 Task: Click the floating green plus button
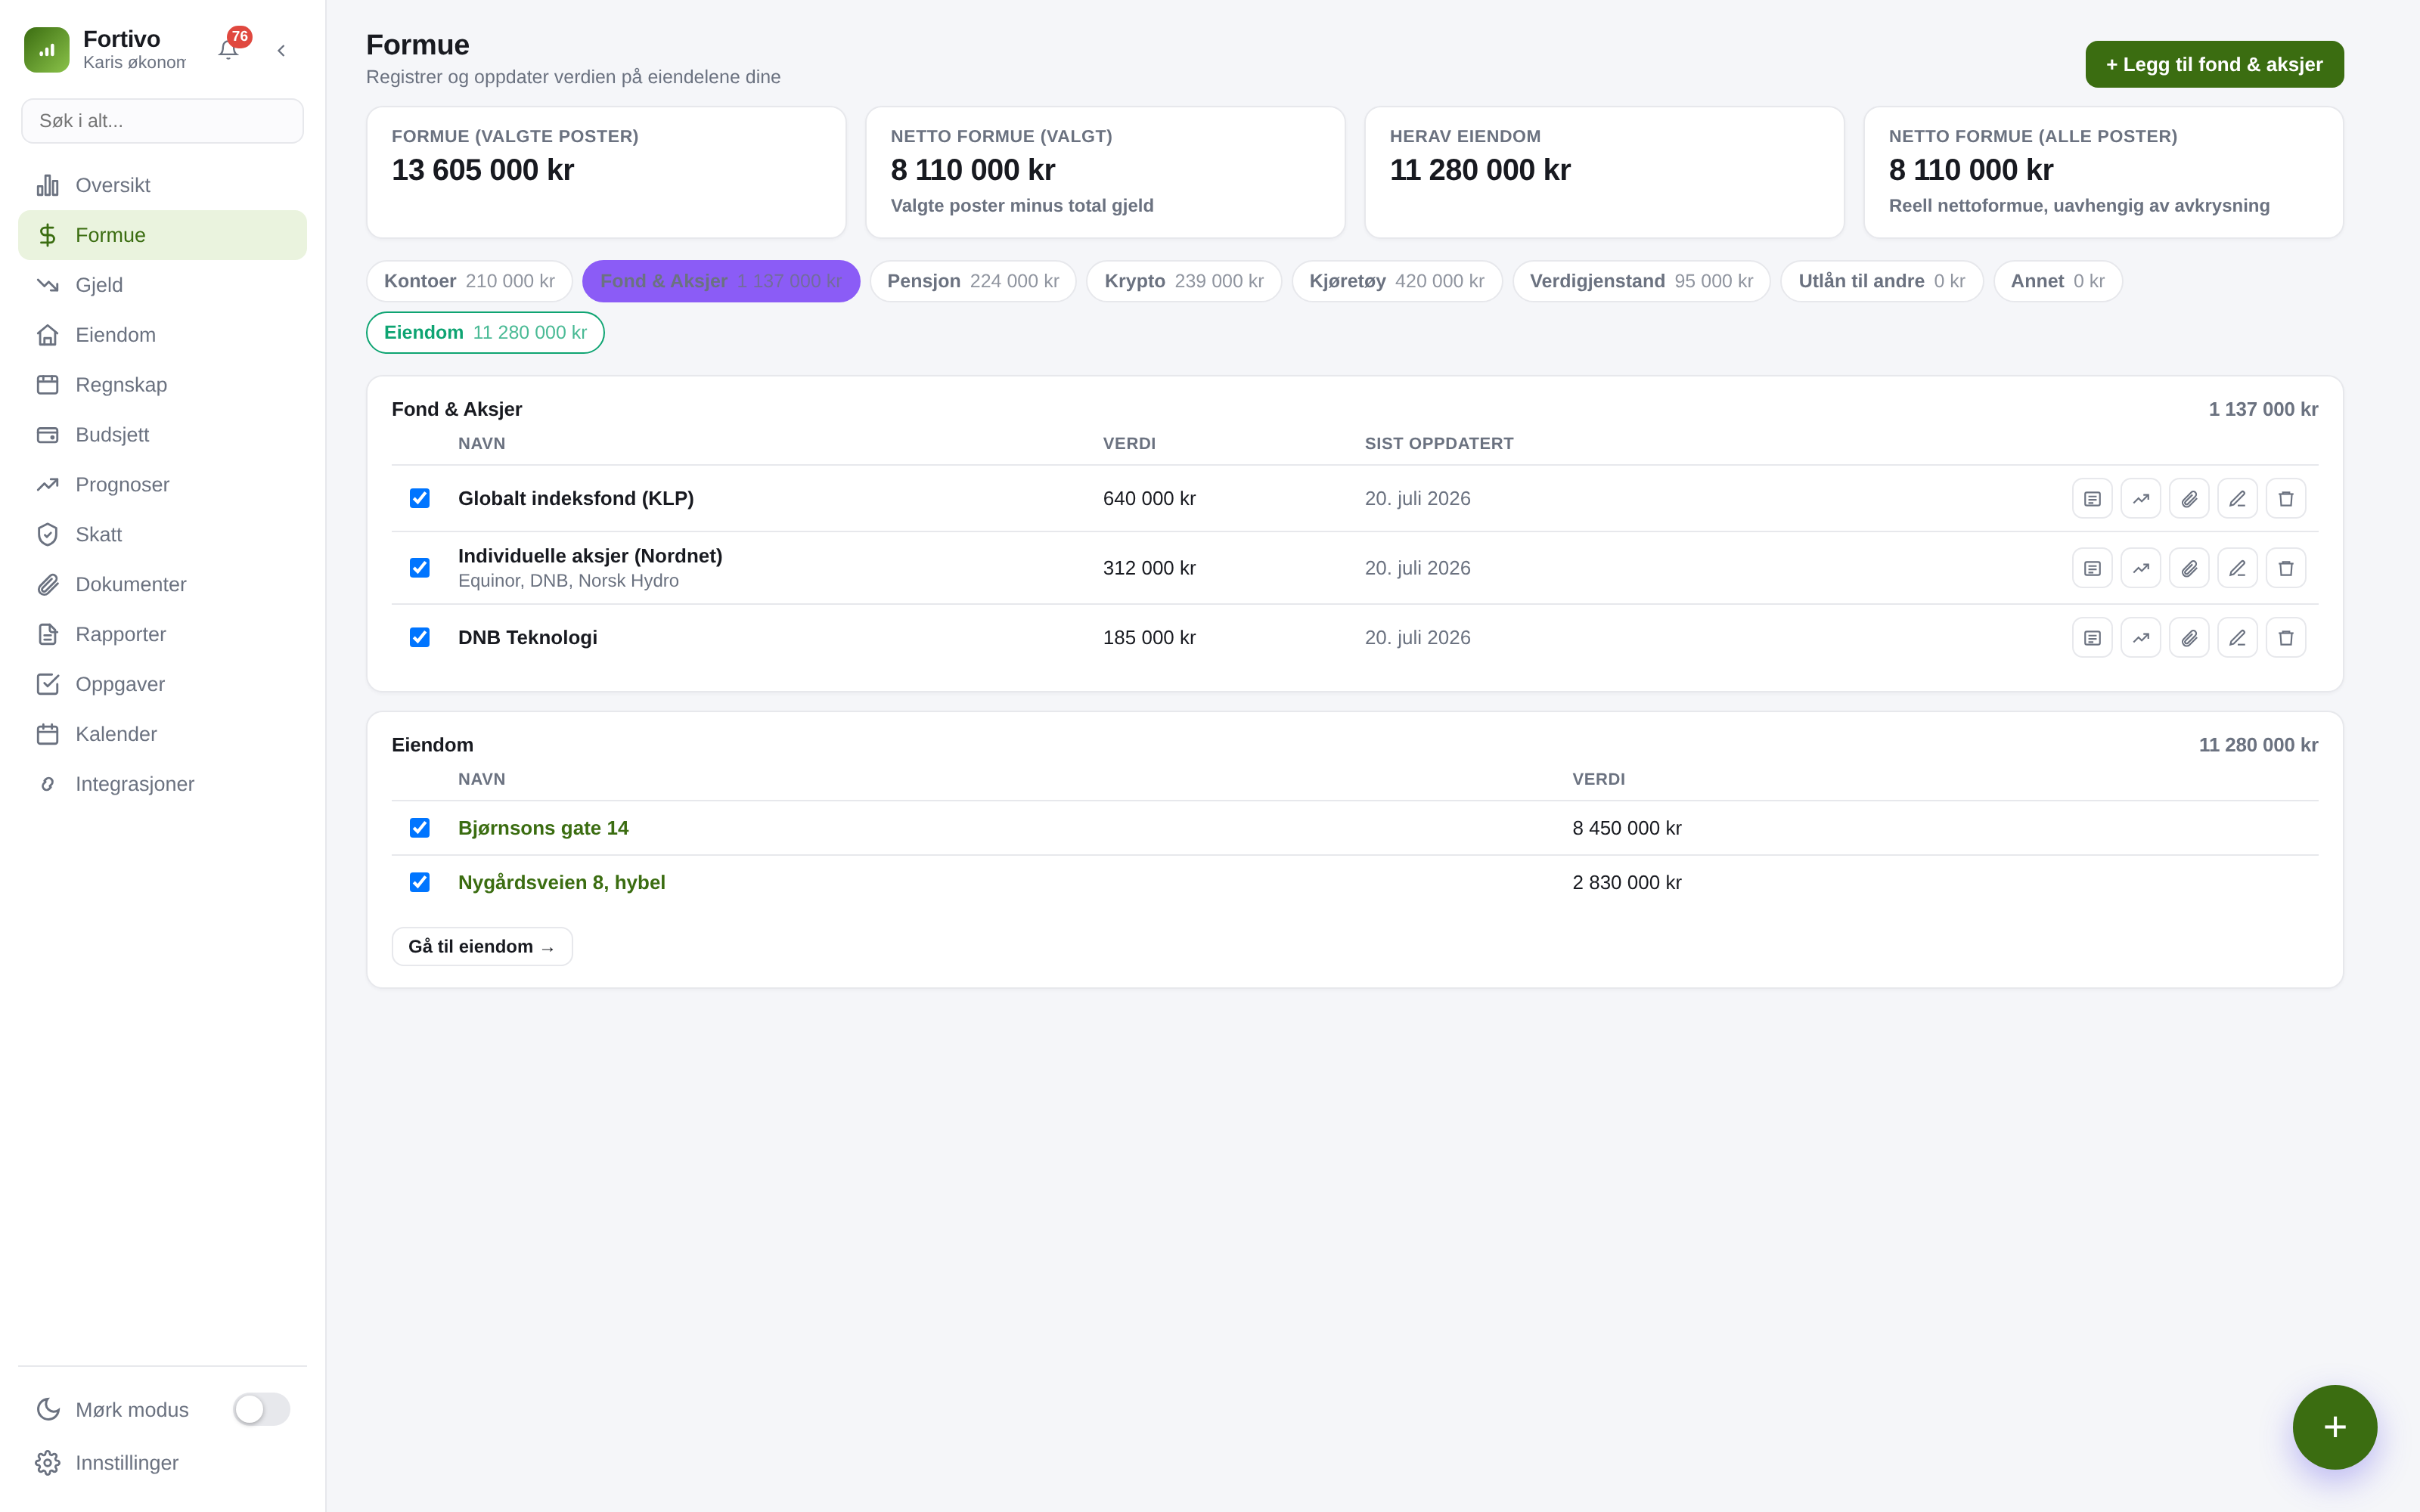pos(2334,1427)
